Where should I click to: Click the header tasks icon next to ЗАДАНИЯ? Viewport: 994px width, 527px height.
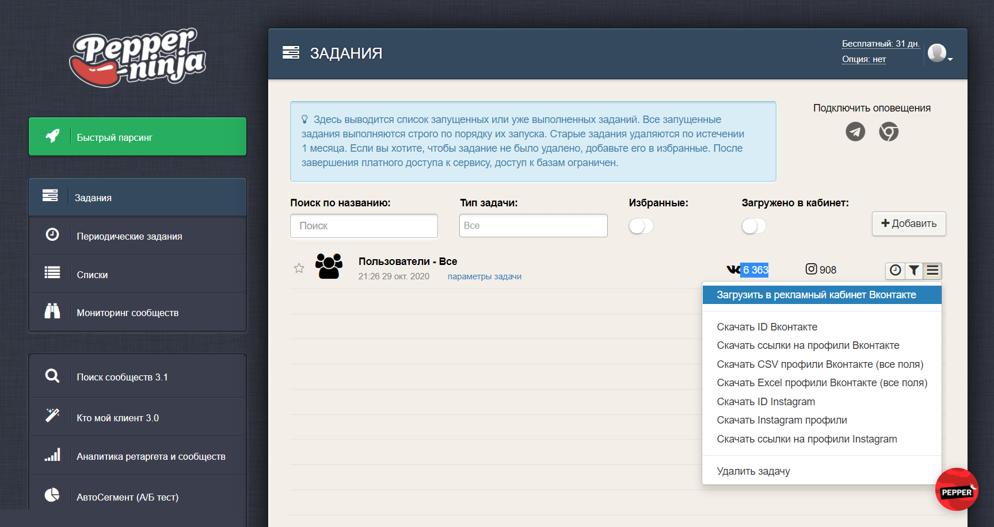click(x=291, y=53)
